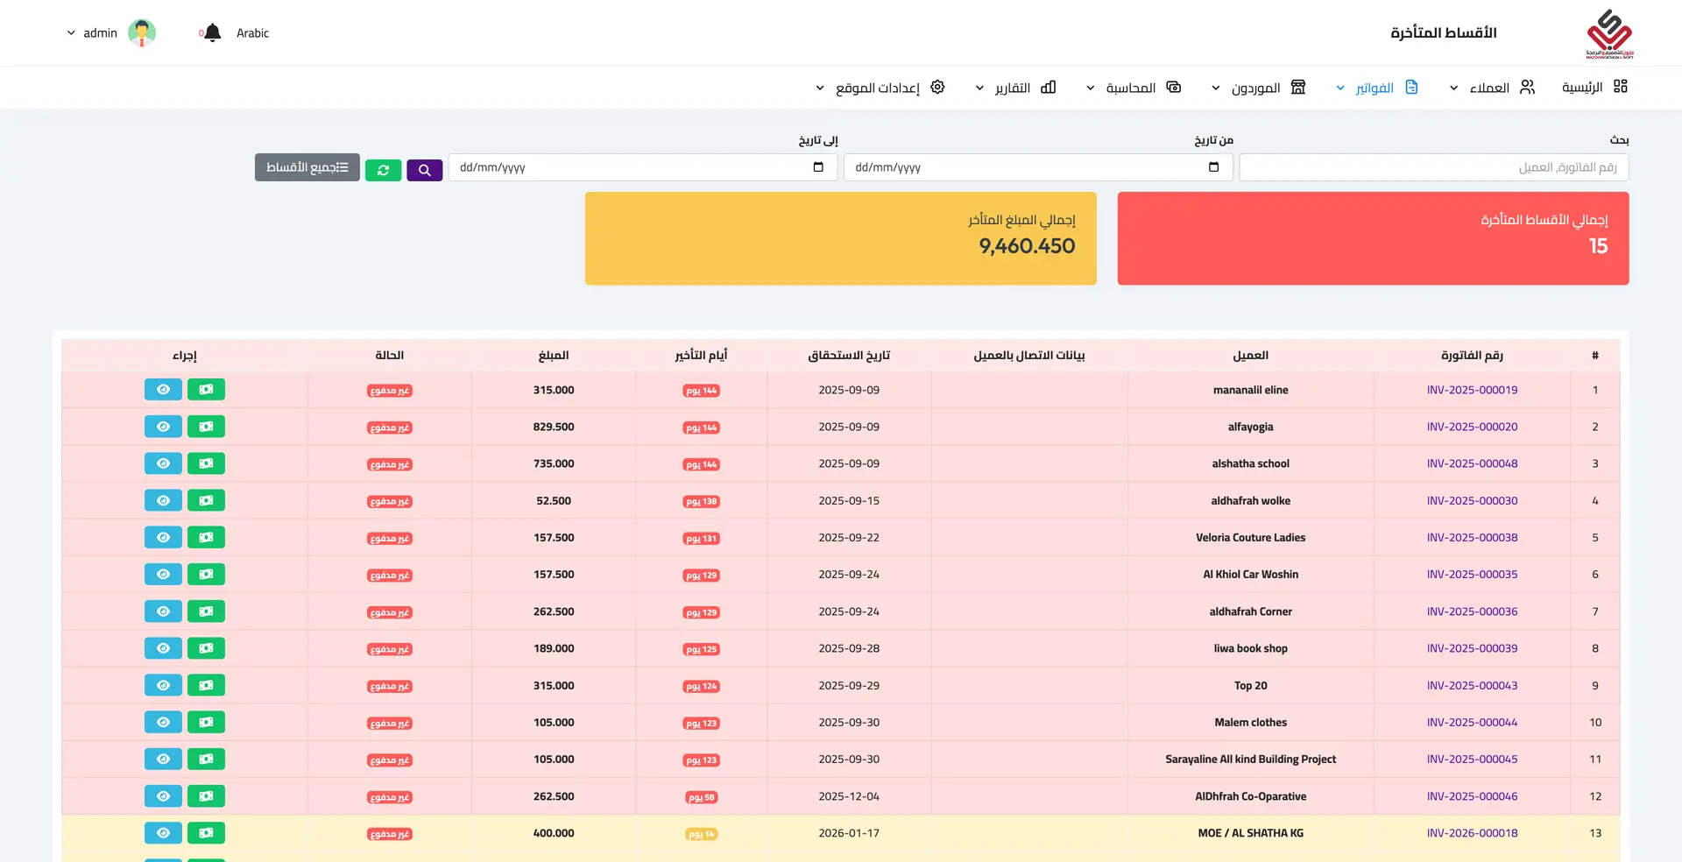
Task: Show invoice via eye icon for MOE / AL SHATHA KG
Action: point(163,833)
